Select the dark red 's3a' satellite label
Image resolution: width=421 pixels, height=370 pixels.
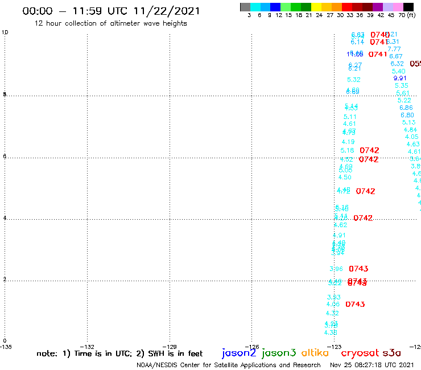coord(392,353)
